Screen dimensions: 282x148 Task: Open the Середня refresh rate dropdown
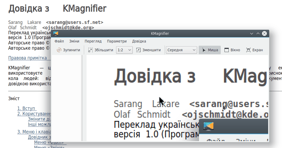point(181,50)
